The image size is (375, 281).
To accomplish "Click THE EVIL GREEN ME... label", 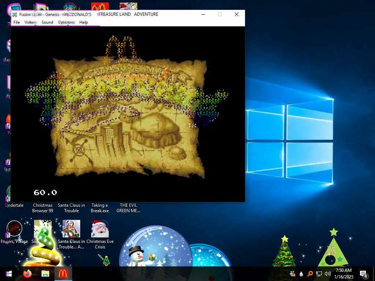I will [x=128, y=208].
